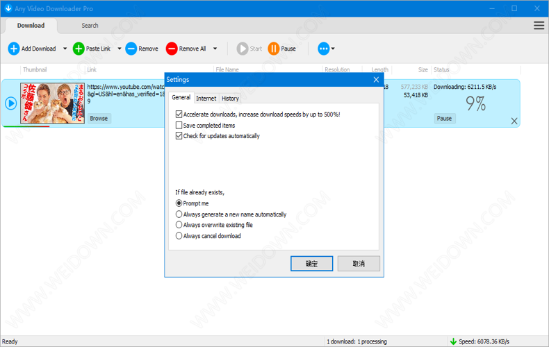Click the Thumbnail column header
The image size is (549, 347).
point(35,69)
